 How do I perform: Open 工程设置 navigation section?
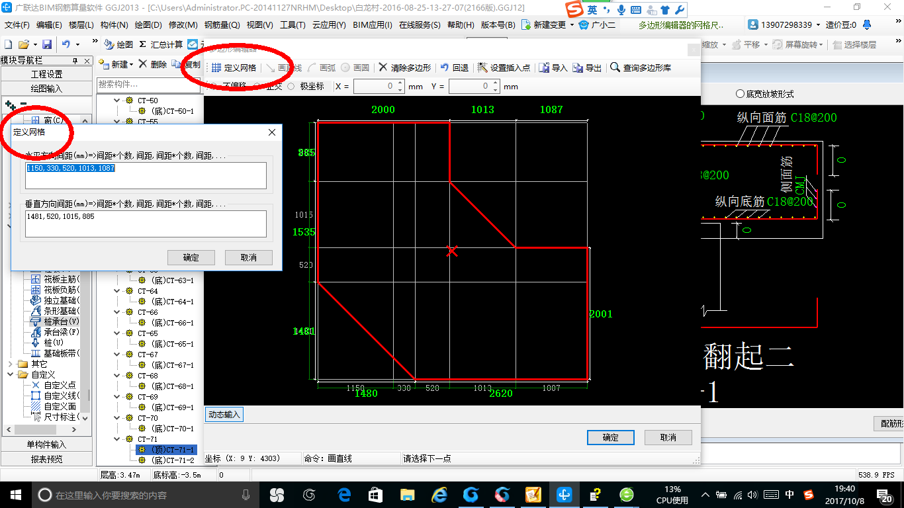(x=46, y=74)
